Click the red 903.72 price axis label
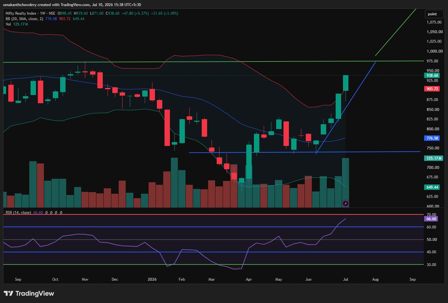448x303 pixels. [x=432, y=89]
